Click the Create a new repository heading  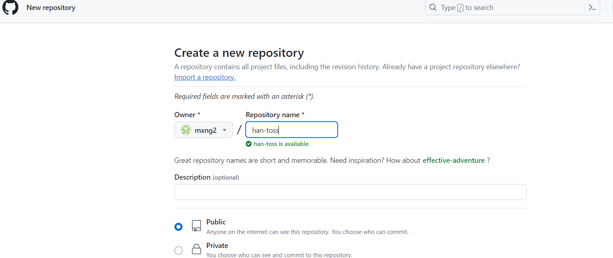click(239, 53)
